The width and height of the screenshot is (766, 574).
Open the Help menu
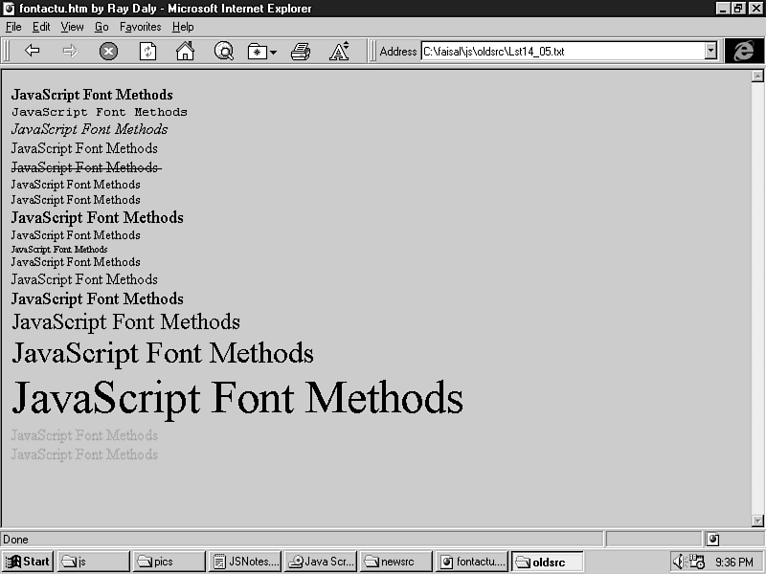pyautogui.click(x=183, y=27)
